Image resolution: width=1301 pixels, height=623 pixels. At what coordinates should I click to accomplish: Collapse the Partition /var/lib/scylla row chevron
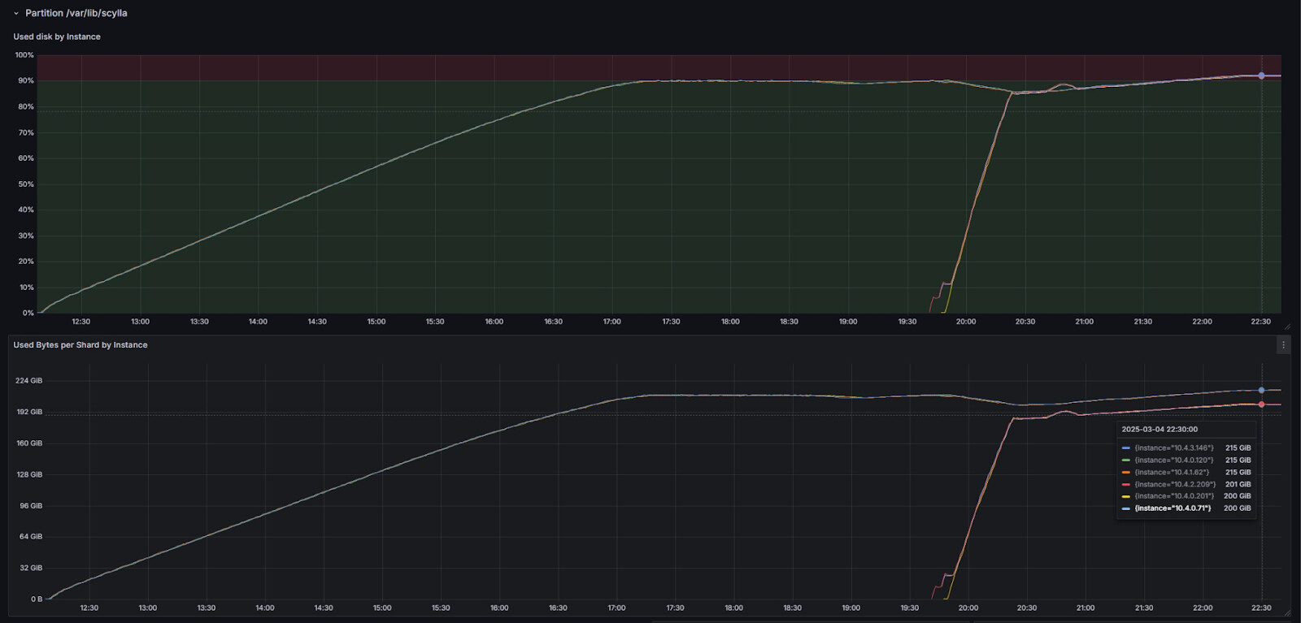coord(15,13)
